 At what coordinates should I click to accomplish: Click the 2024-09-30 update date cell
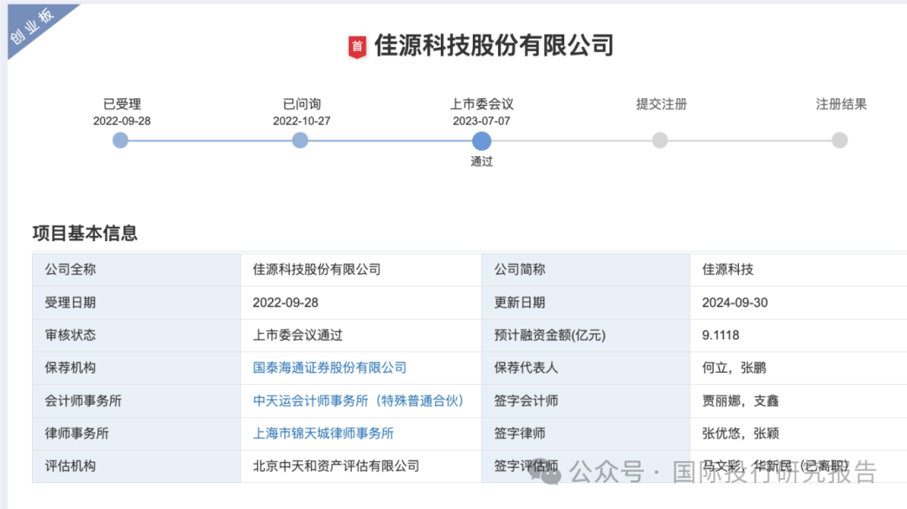[x=735, y=302]
